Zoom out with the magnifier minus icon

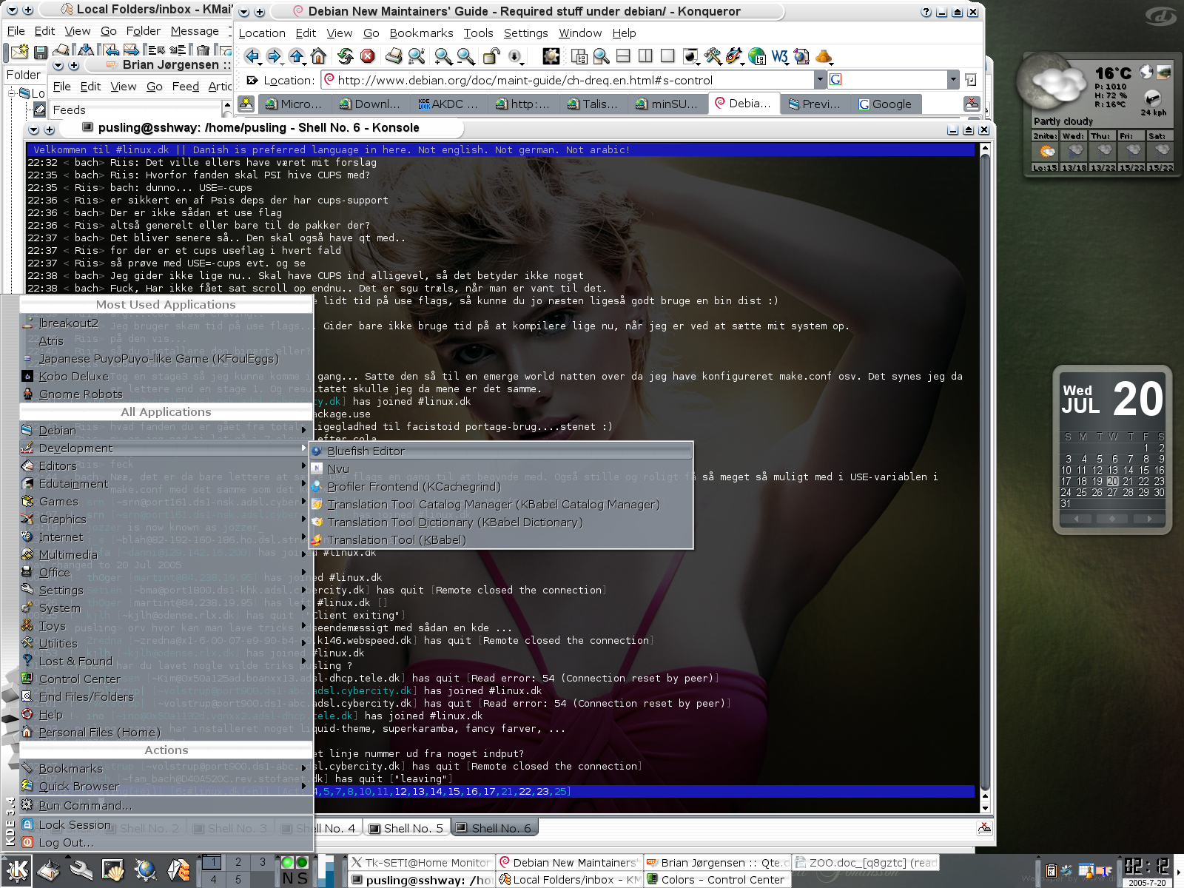pyautogui.click(x=465, y=56)
